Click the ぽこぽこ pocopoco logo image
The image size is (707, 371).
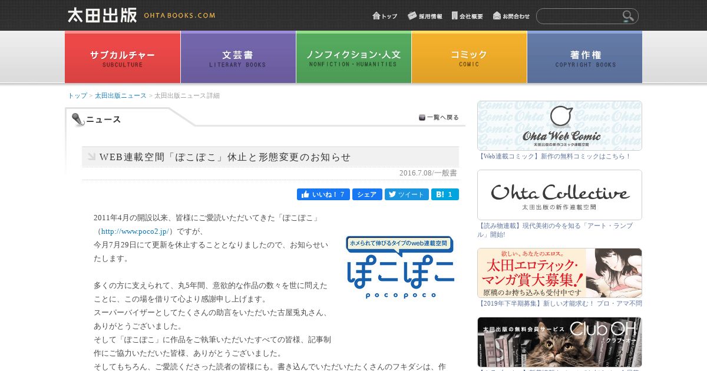pos(401,267)
